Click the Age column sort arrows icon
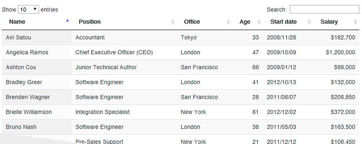The image size is (362, 144). click(259, 22)
